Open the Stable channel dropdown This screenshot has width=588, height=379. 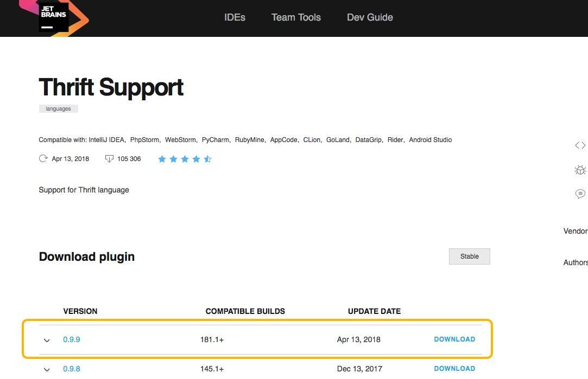click(x=470, y=256)
